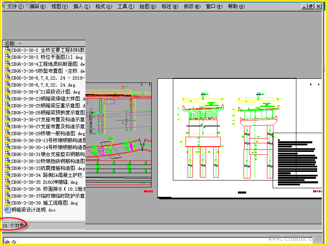
Task: Open the 视图(V) menu
Action: (x=60, y=7)
